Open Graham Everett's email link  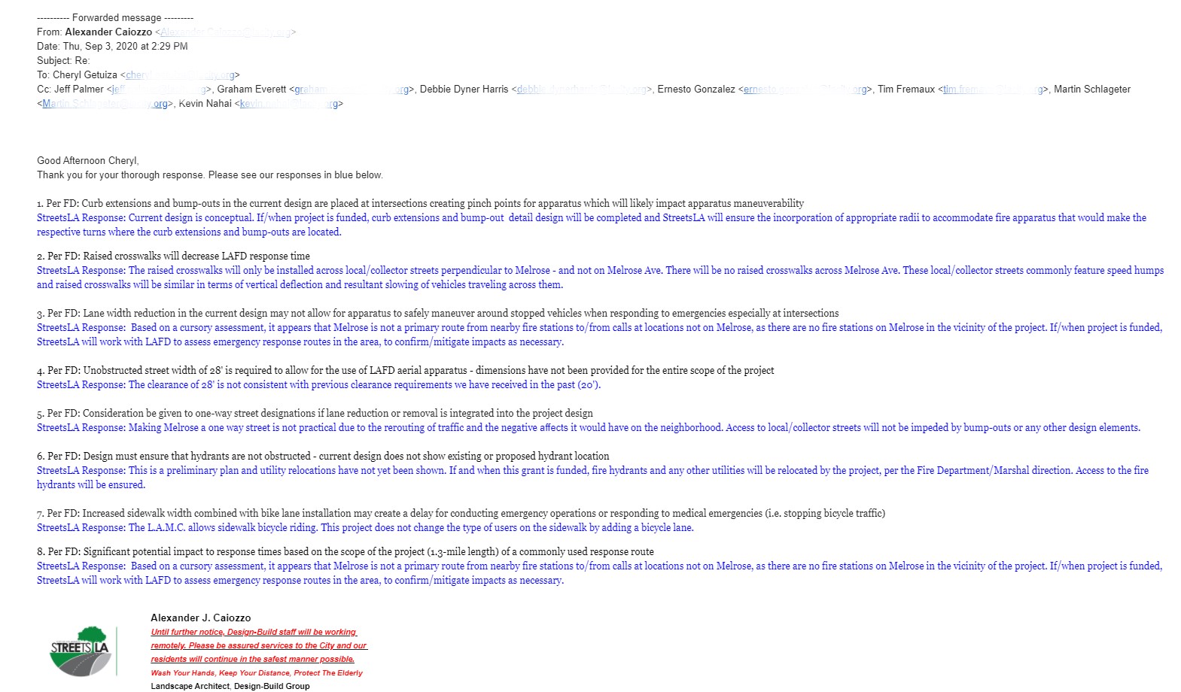click(x=351, y=90)
